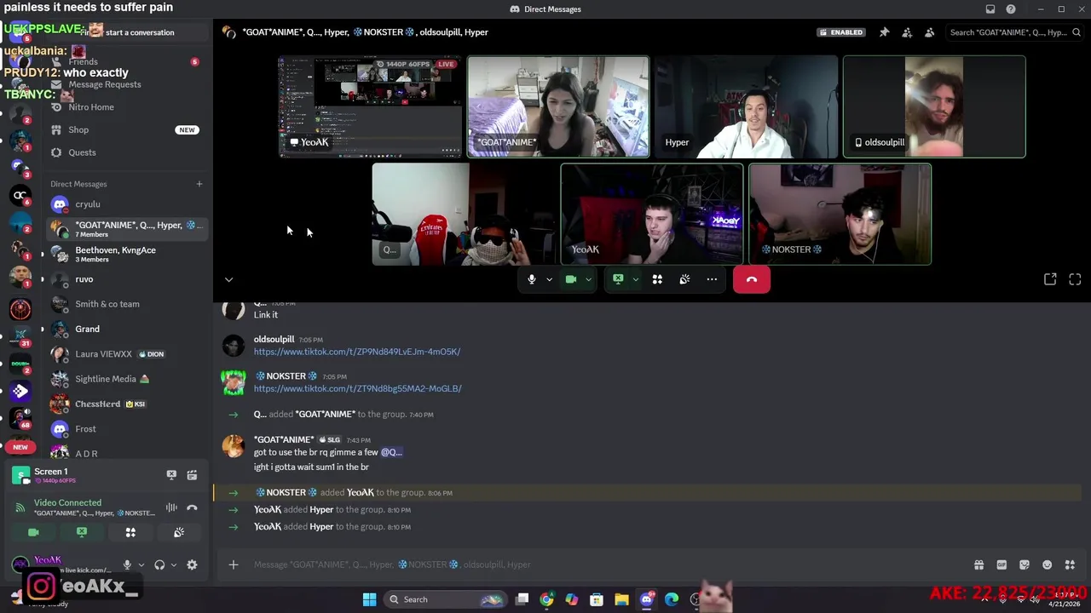
Task: Open the Sightline Media direct message
Action: coord(126,379)
